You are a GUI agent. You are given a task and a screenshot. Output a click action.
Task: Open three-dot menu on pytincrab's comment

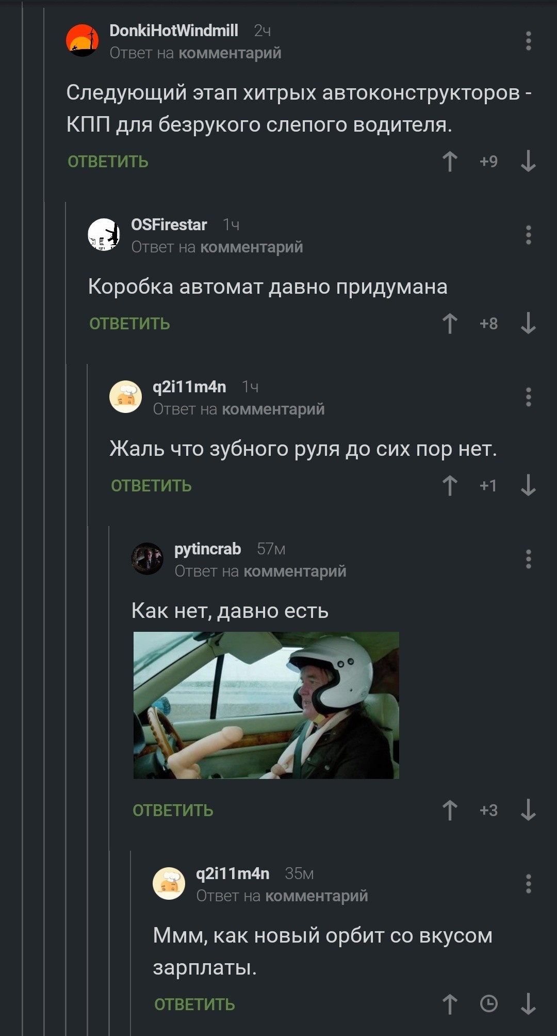click(528, 559)
